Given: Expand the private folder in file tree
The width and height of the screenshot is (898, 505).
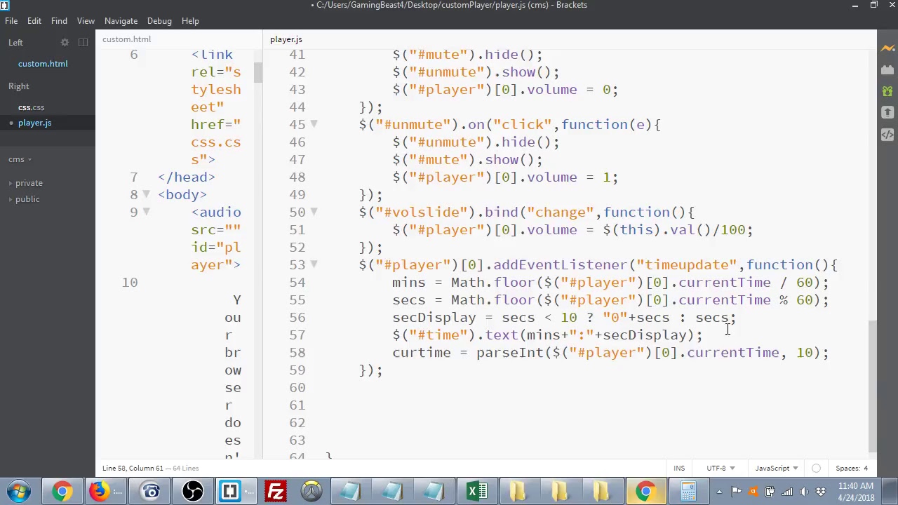Looking at the screenshot, I should [x=29, y=183].
